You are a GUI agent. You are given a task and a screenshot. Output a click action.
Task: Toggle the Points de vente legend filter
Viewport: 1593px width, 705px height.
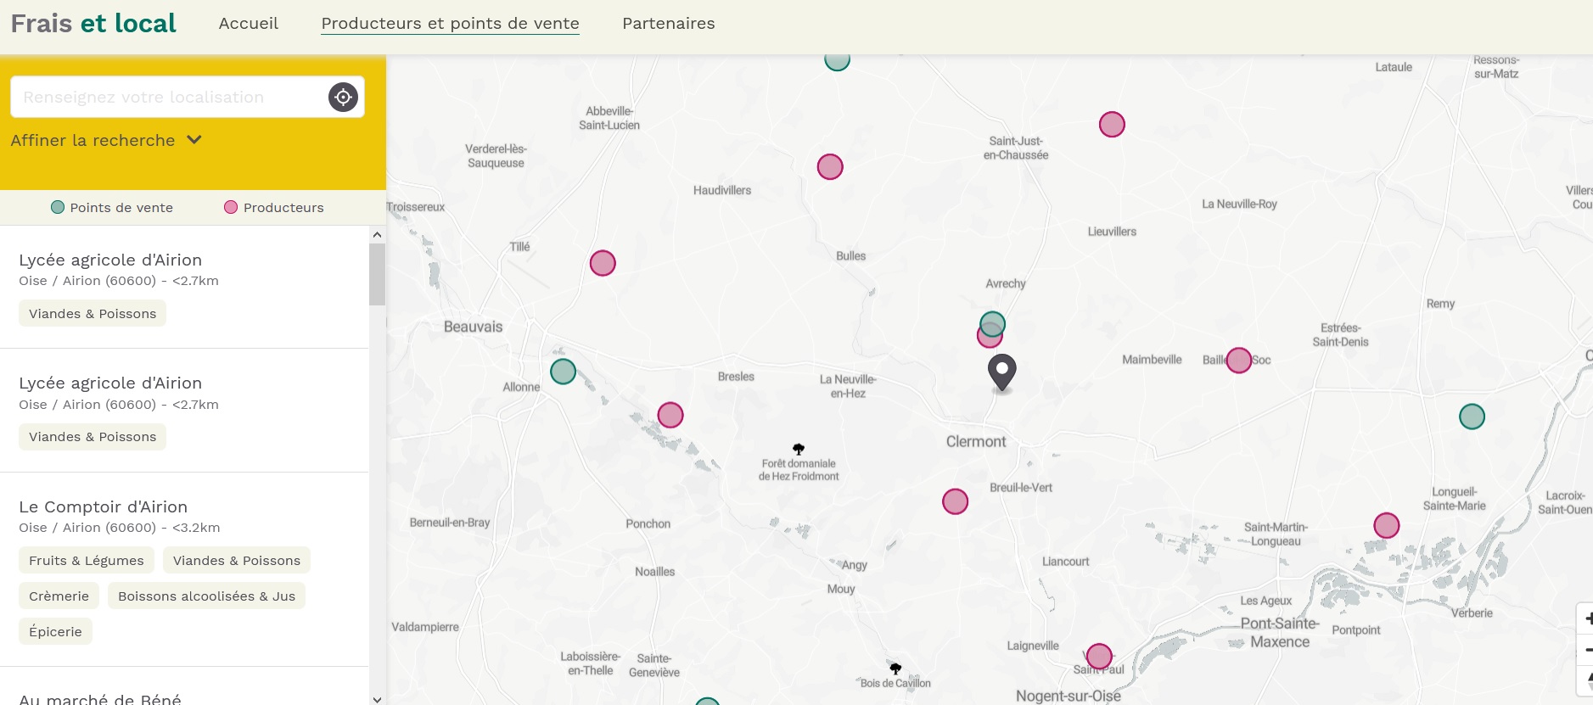112,208
